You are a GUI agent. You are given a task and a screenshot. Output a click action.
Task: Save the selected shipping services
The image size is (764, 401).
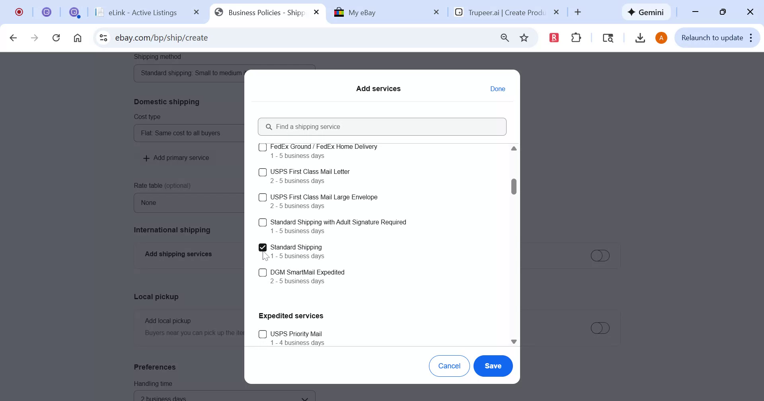pos(493,366)
